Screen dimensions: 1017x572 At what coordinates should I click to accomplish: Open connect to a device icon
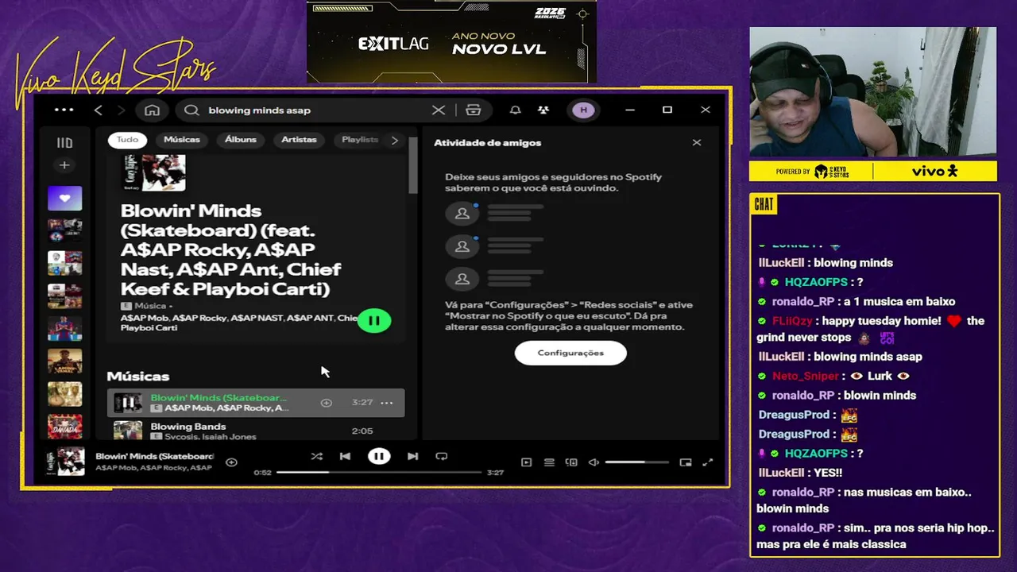coord(571,462)
